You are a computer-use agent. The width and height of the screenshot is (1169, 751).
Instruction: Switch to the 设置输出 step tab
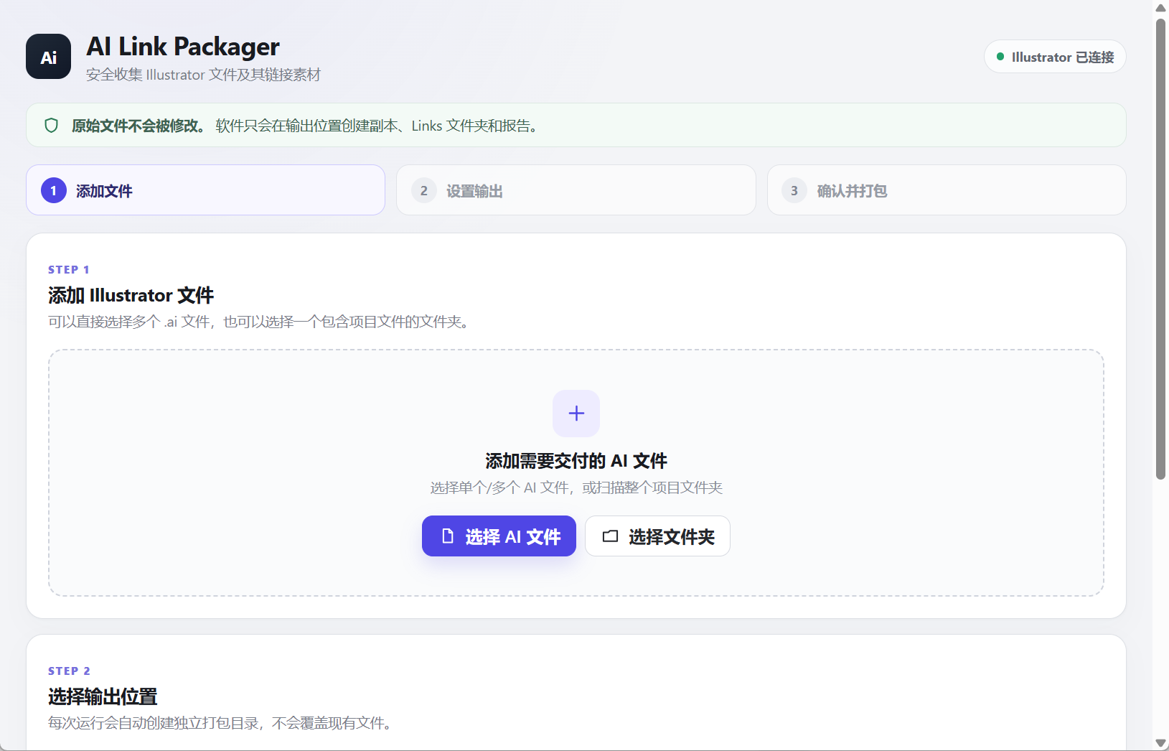(x=576, y=190)
